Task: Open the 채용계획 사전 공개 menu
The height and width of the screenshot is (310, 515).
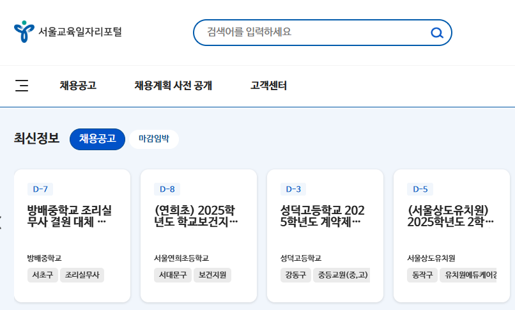Action: tap(173, 86)
